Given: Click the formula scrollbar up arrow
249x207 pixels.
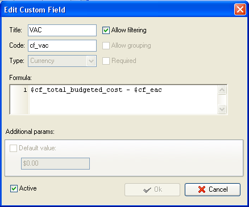Looking at the screenshot, I should [222, 90].
